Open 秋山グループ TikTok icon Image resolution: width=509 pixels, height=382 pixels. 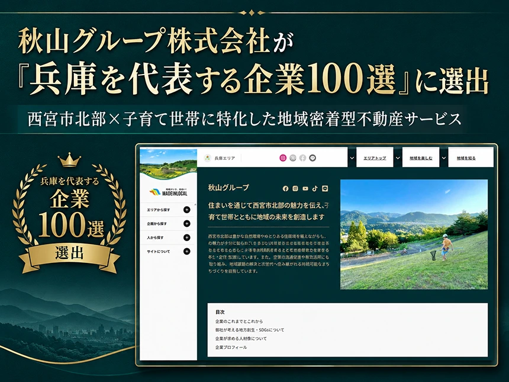point(315,188)
